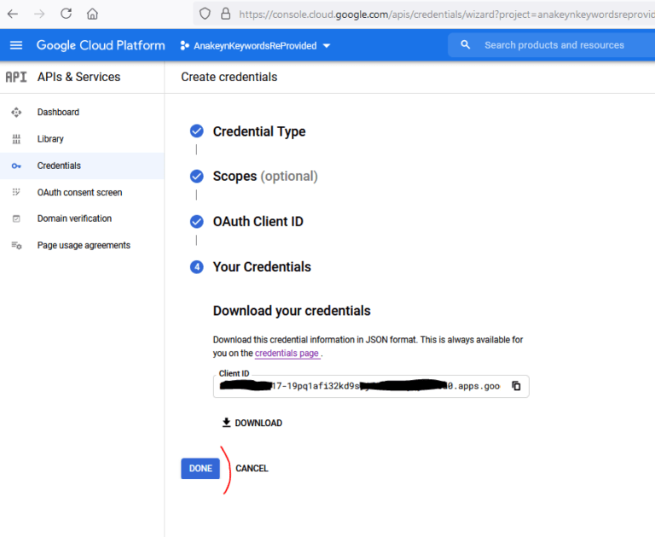This screenshot has width=655, height=537.
Task: Open the hamburger navigation menu
Action: 16,45
